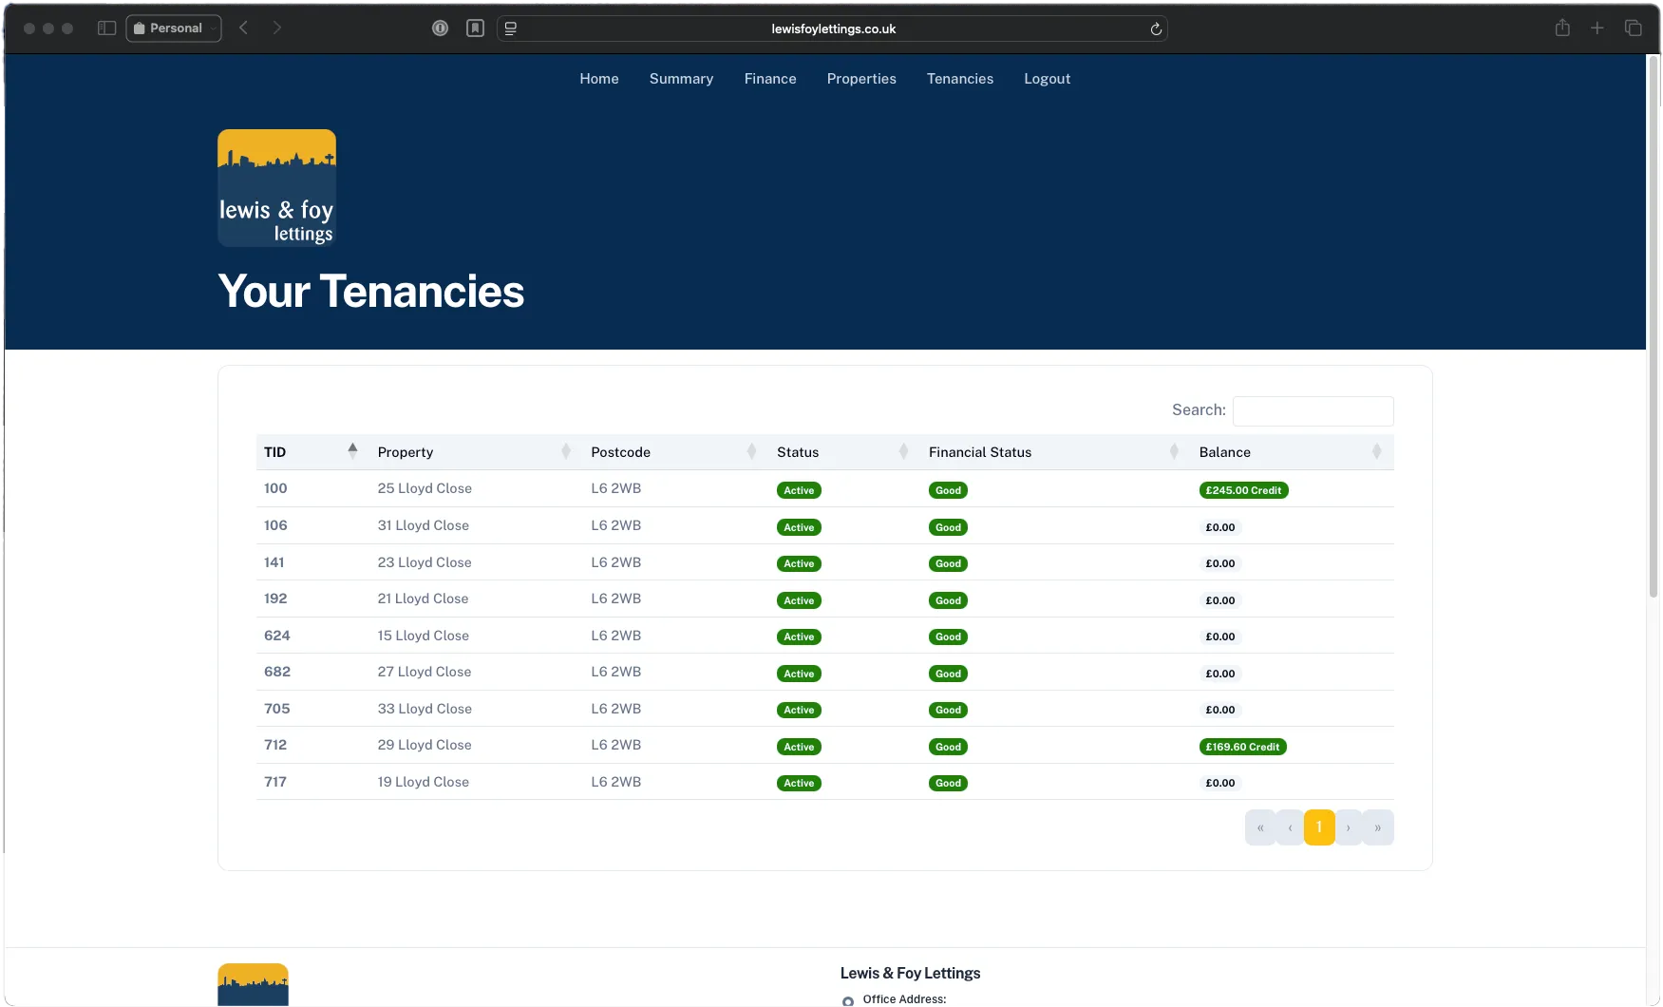Image resolution: width=1663 pixels, height=1007 pixels.
Task: Click the office address location pin icon
Action: pyautogui.click(x=846, y=1001)
